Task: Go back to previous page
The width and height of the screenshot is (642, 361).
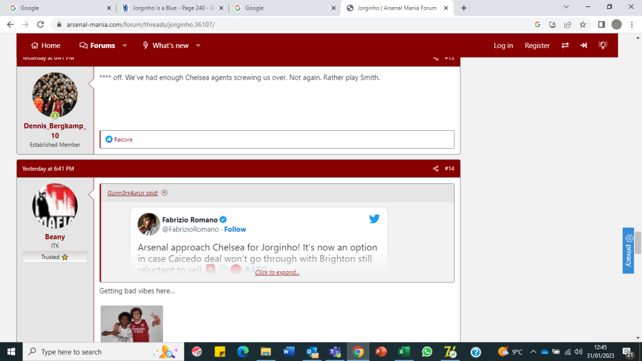Action: coord(10,24)
